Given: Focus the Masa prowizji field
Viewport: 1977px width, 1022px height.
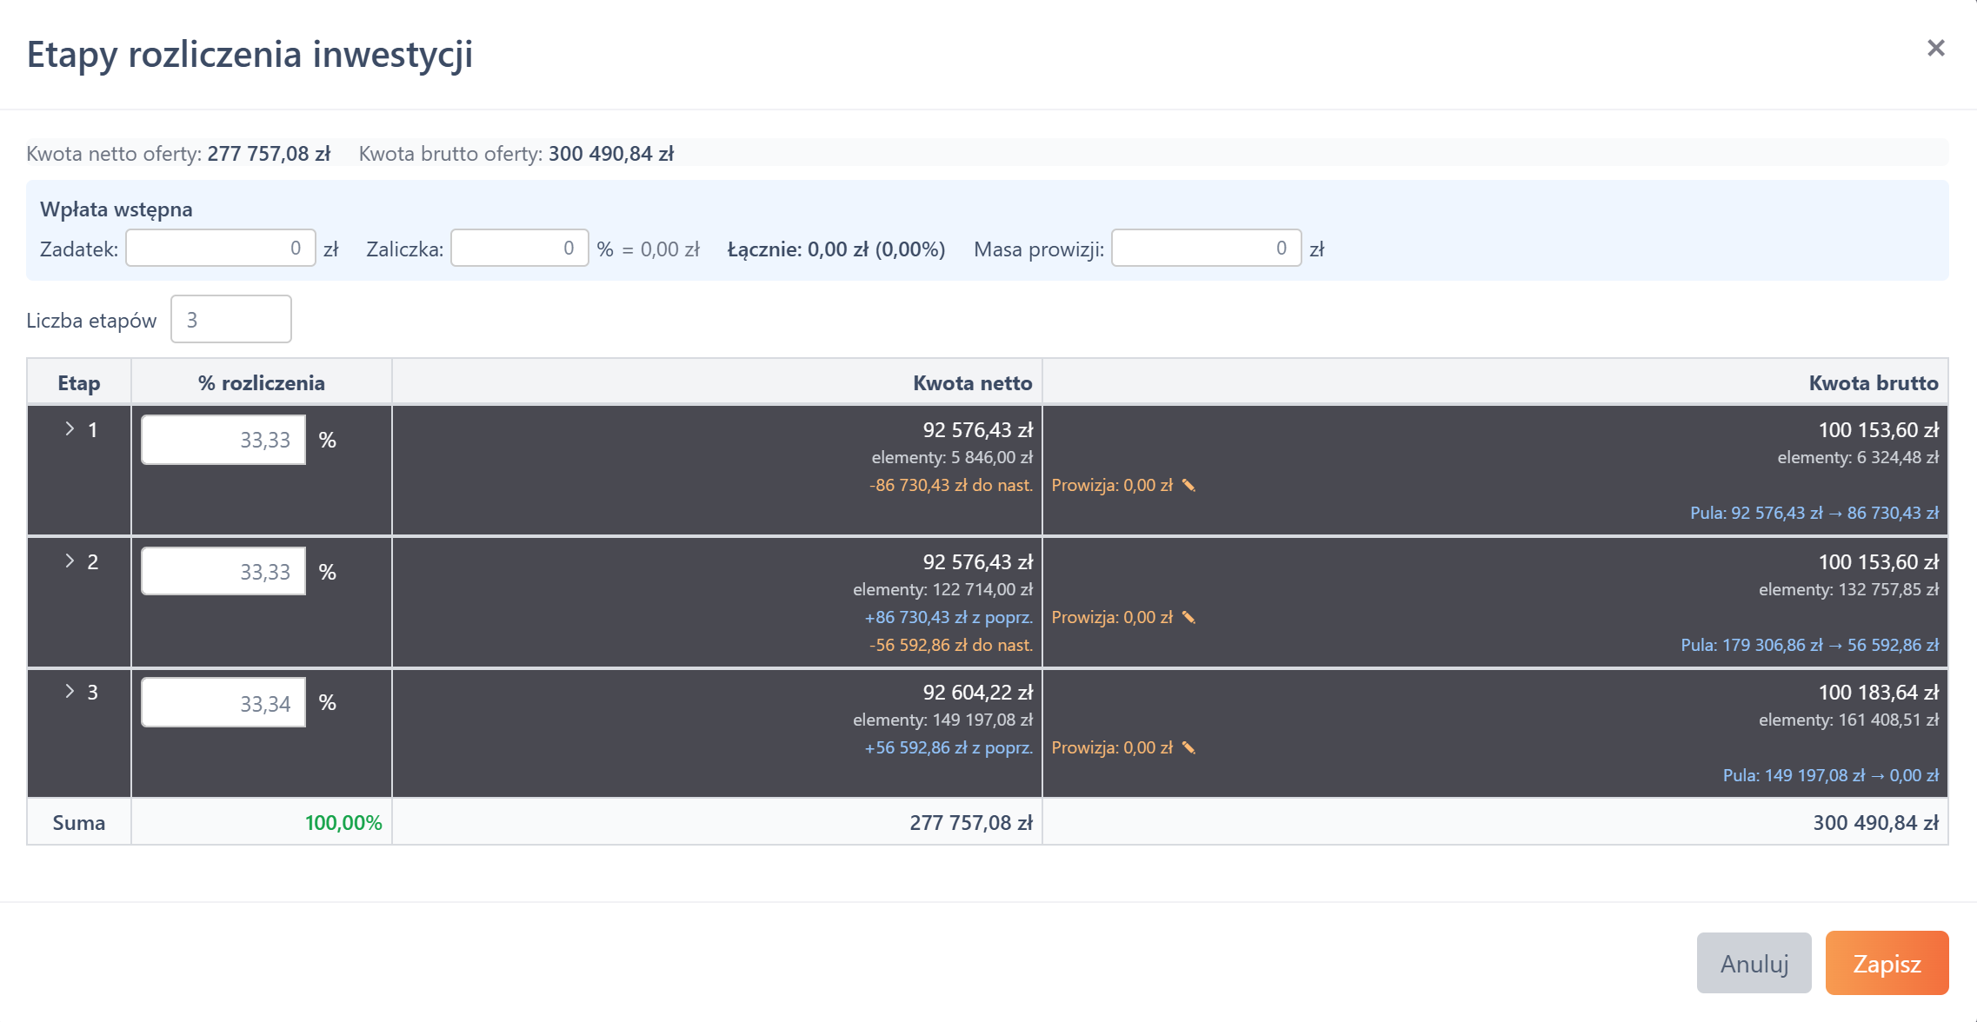Looking at the screenshot, I should tap(1206, 249).
